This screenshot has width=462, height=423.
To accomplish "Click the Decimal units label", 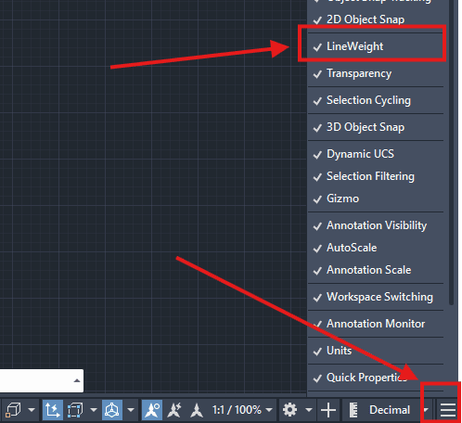I will (390, 410).
